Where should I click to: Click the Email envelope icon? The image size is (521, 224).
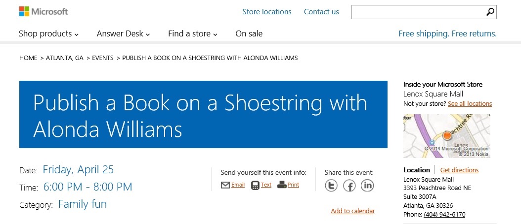coord(225,185)
